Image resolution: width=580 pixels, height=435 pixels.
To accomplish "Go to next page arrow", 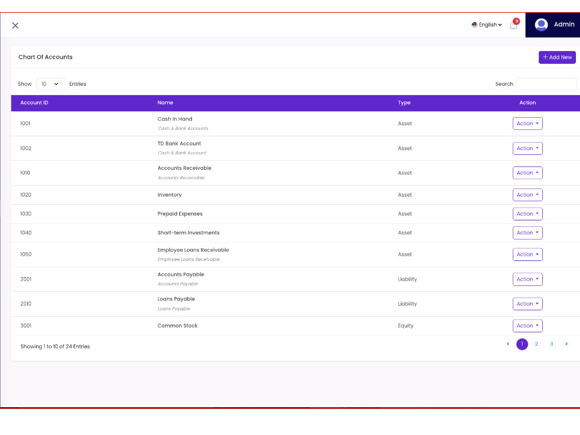I will click(x=566, y=344).
